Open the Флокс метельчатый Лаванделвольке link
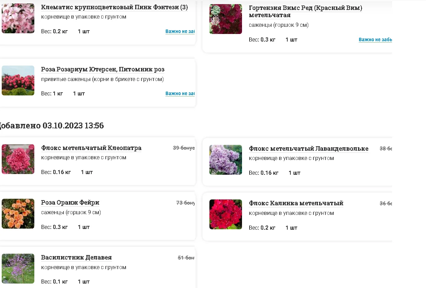 coord(308,149)
